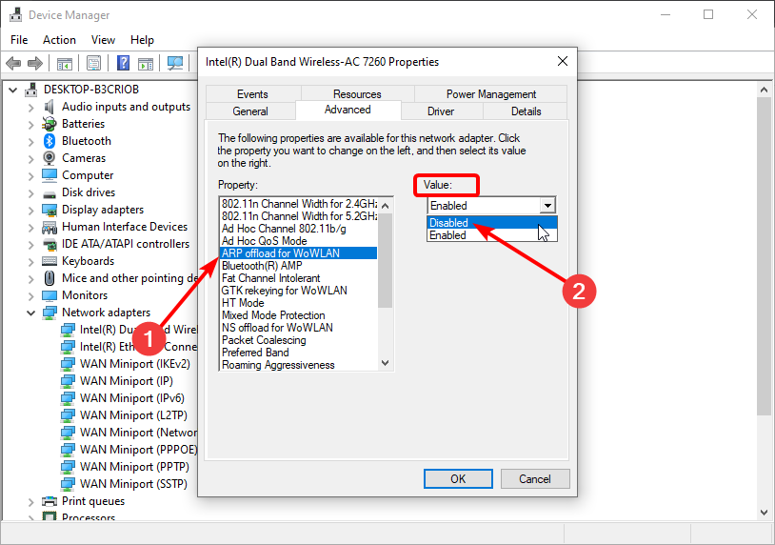Click the DESKTOP-B3CRIOB computer icon

coord(31,89)
